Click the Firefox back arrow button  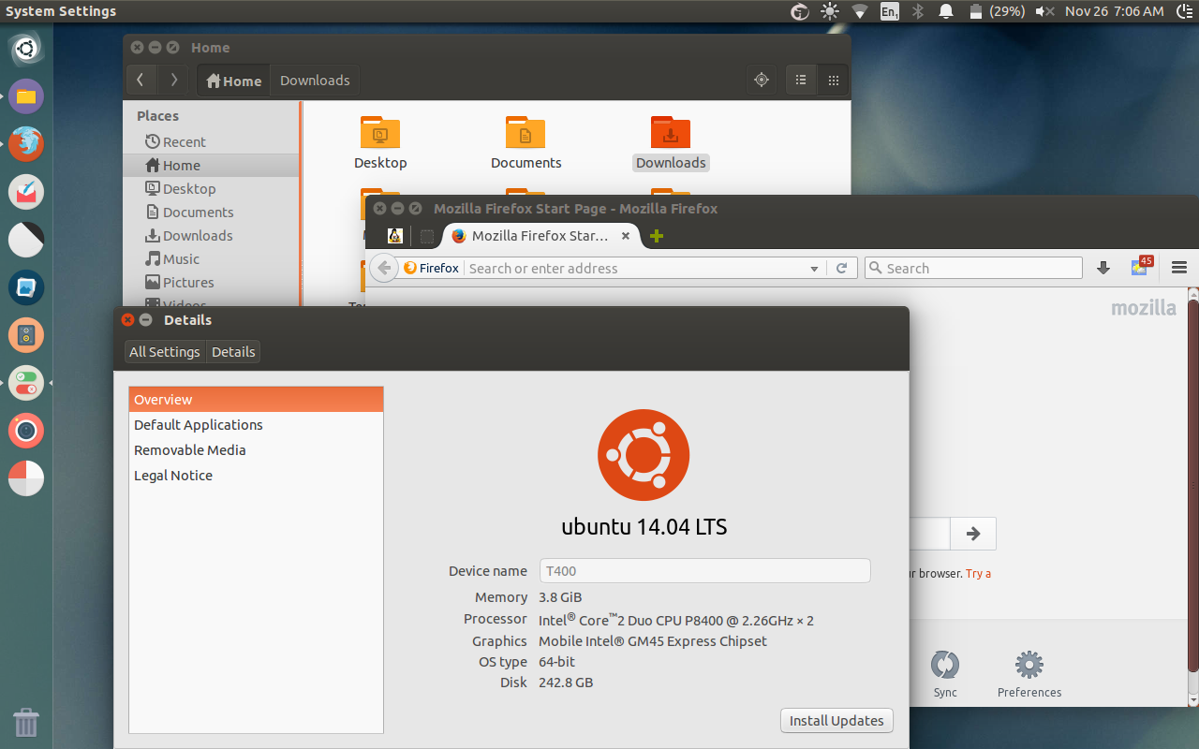pos(383,268)
